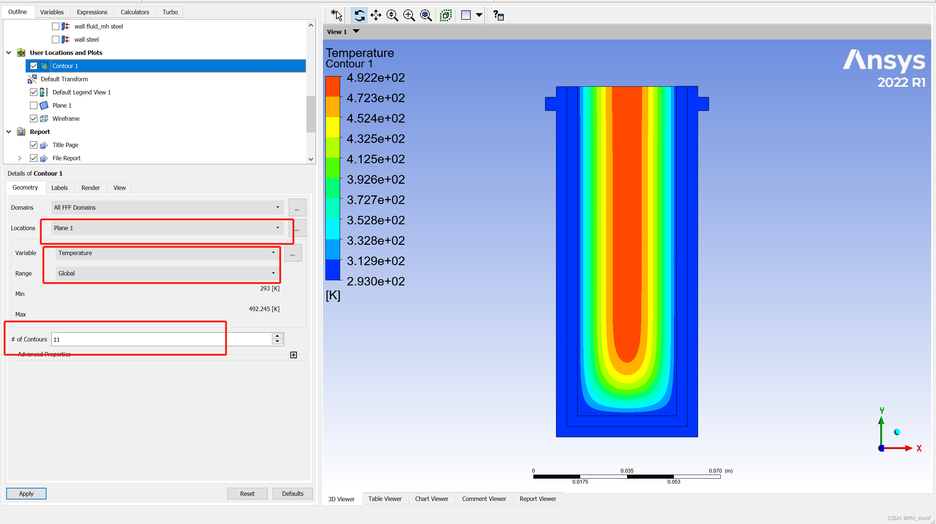Click the Zoom Box tool
The height and width of the screenshot is (524, 936).
coord(409,15)
